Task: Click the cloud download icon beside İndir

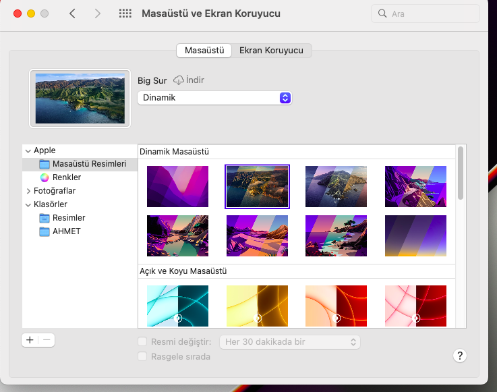Action: pyautogui.click(x=178, y=80)
